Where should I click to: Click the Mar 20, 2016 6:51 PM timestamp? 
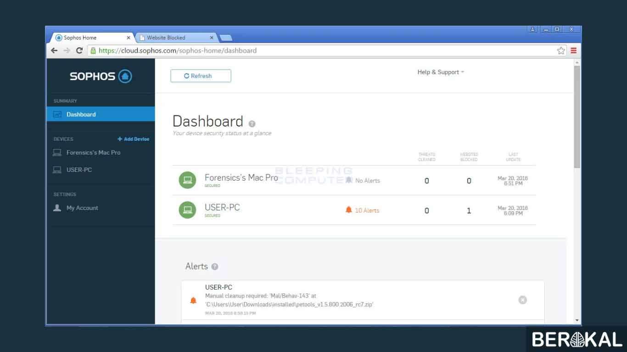[x=513, y=181]
